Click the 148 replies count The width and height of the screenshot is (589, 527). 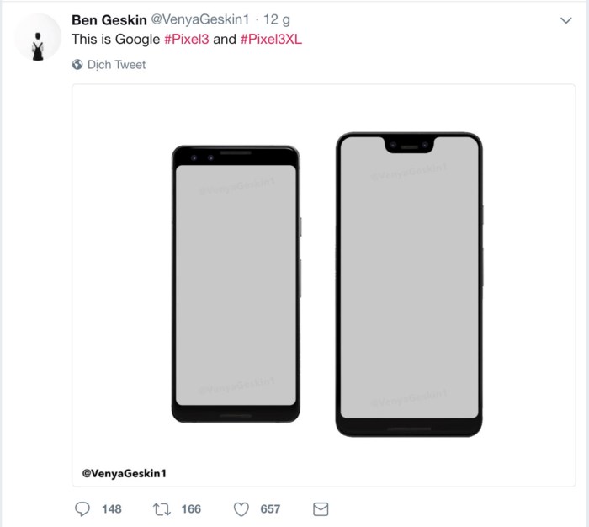pos(111,508)
